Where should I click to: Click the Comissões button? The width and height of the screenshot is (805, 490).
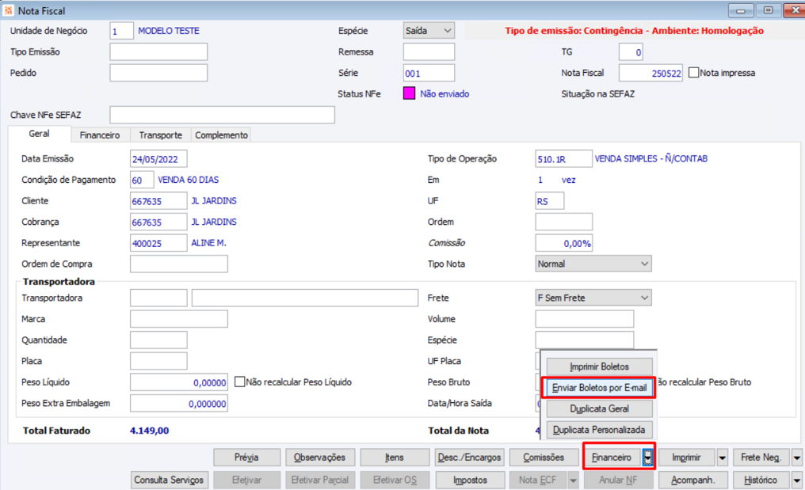(544, 458)
